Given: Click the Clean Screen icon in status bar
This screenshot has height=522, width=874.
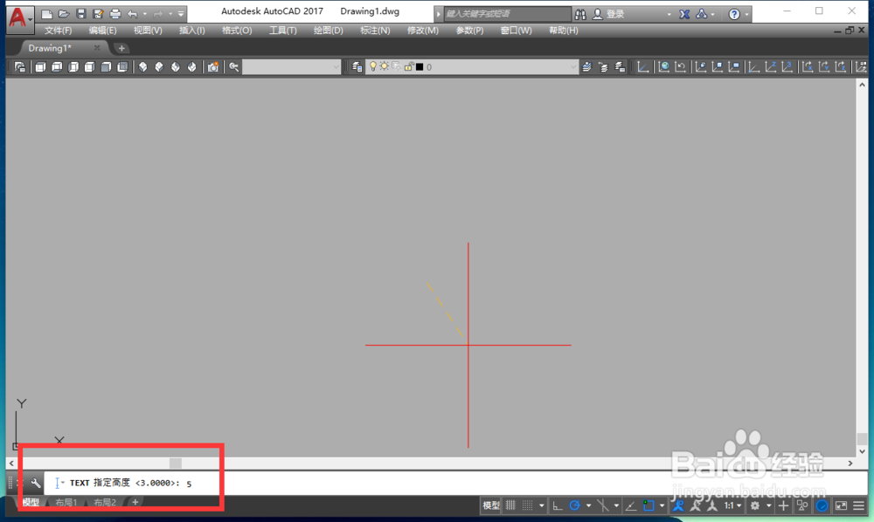Looking at the screenshot, I should tap(841, 506).
